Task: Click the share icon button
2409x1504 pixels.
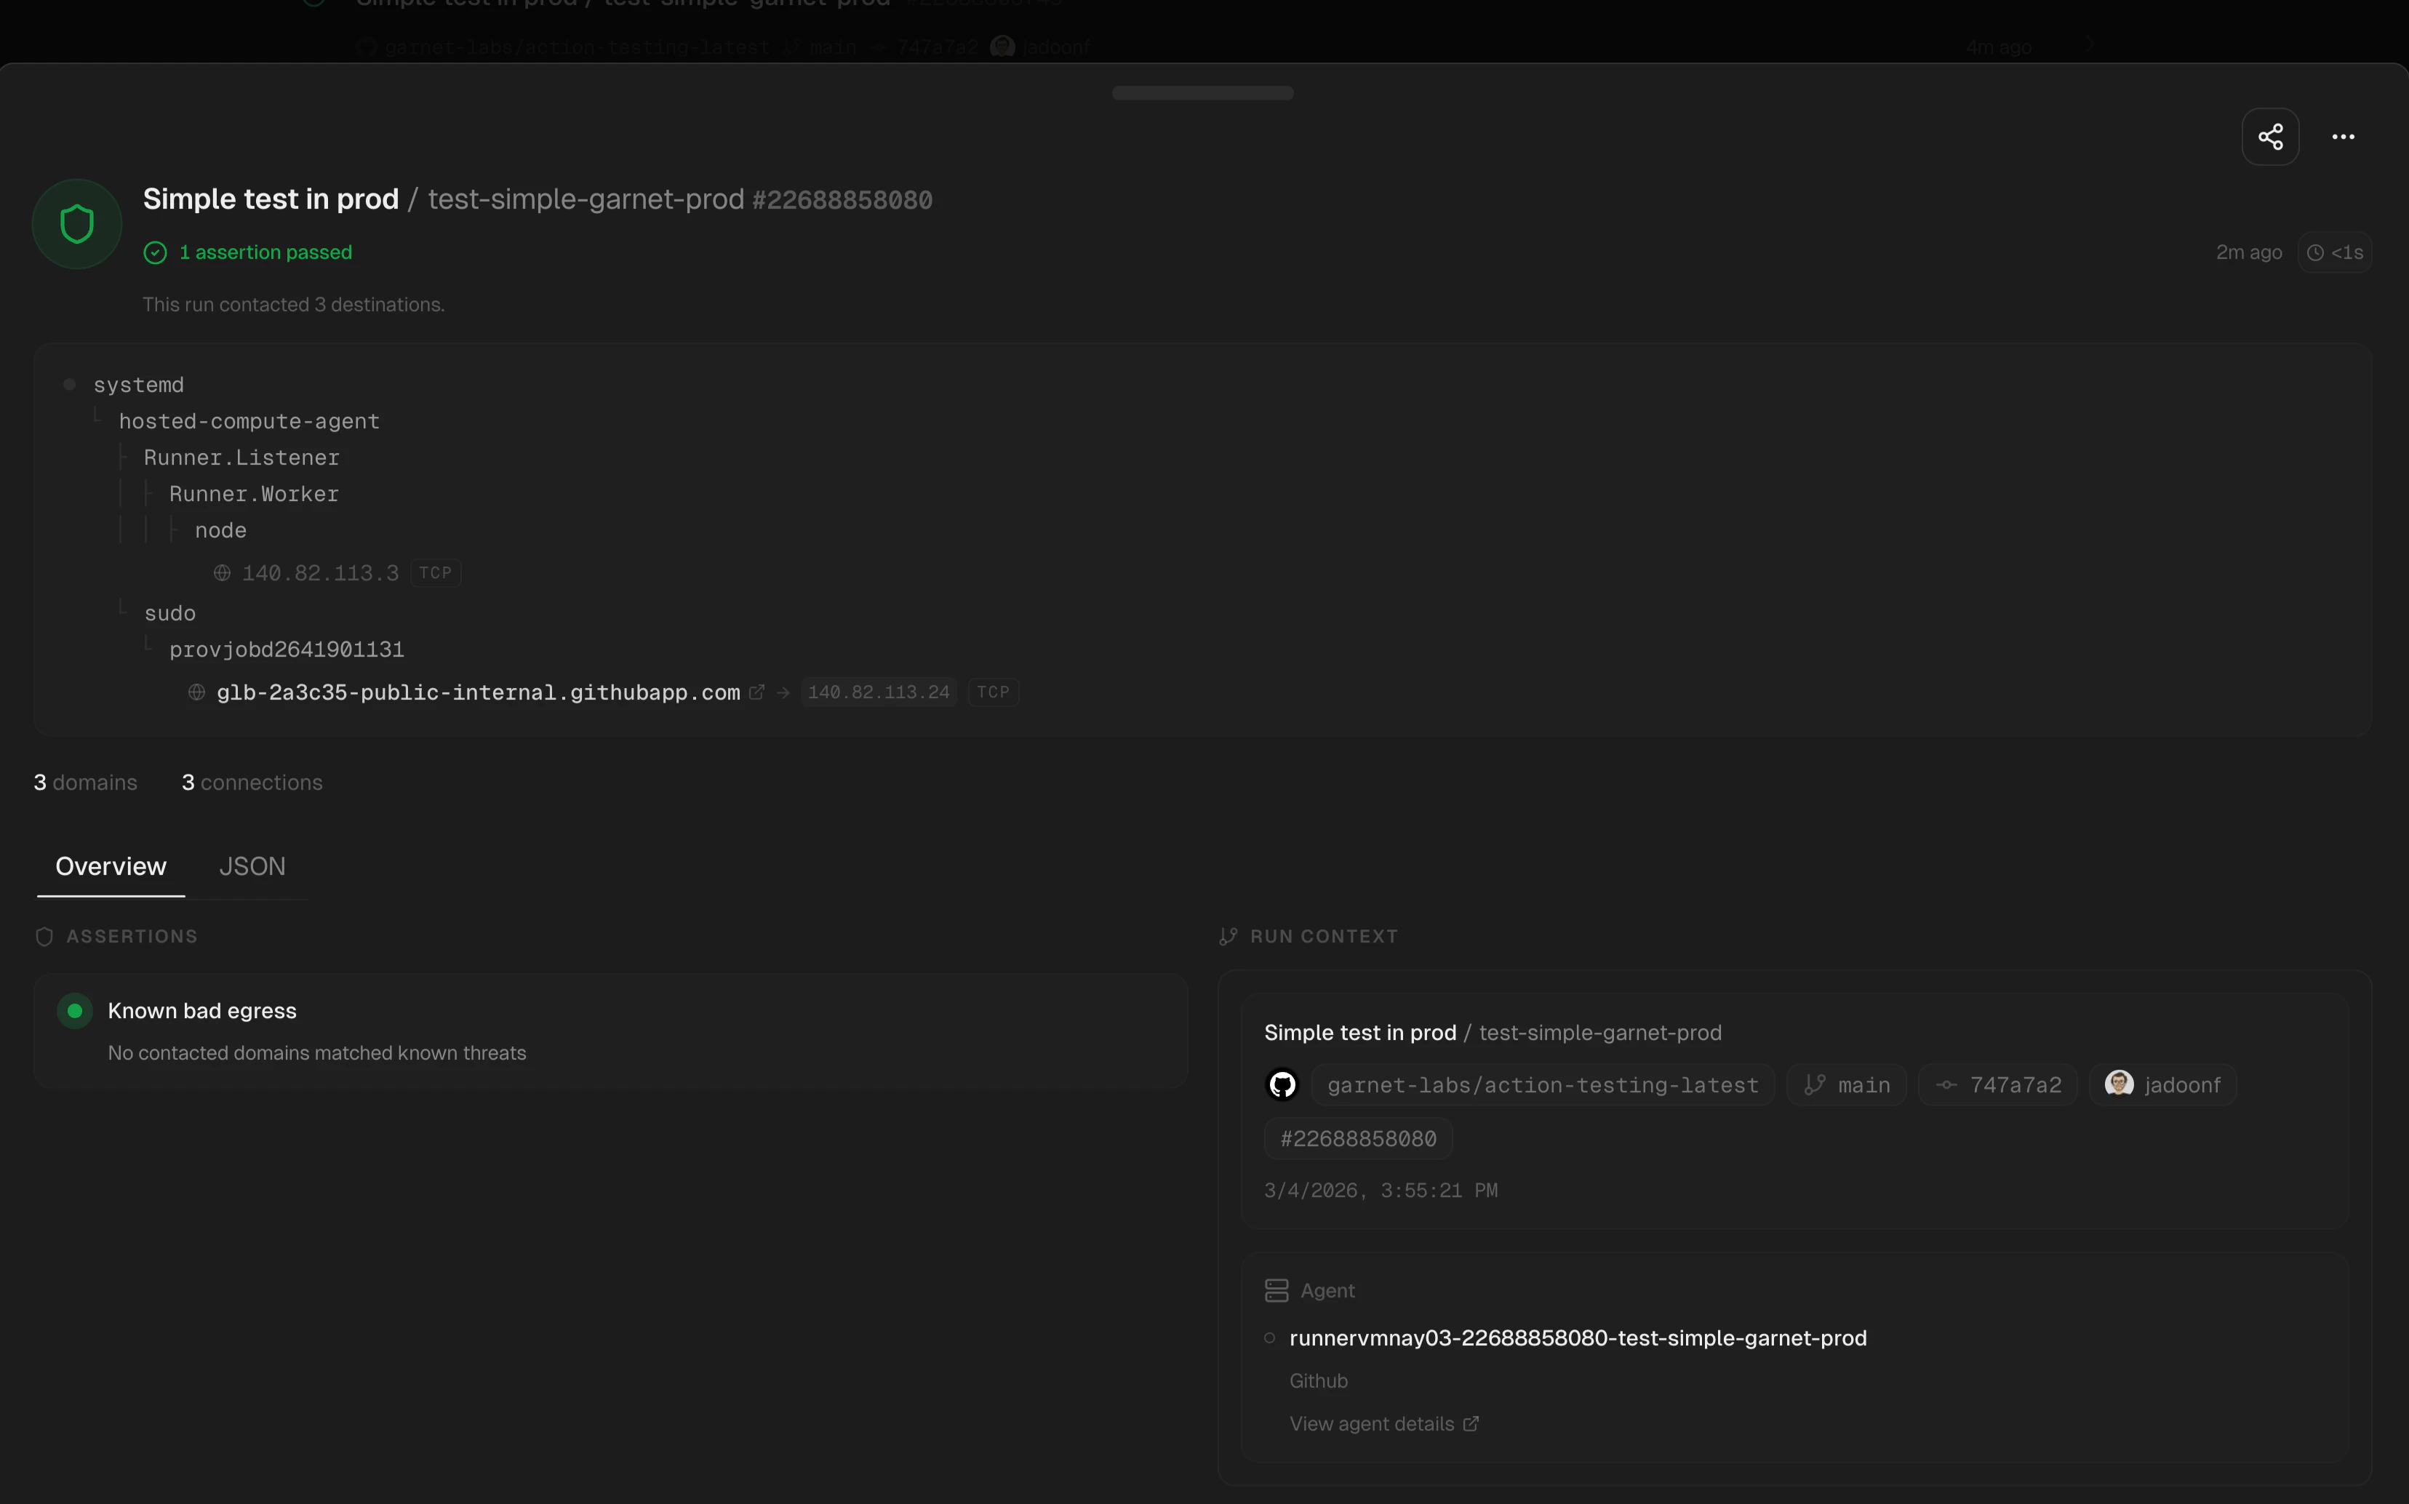Action: tap(2270, 136)
